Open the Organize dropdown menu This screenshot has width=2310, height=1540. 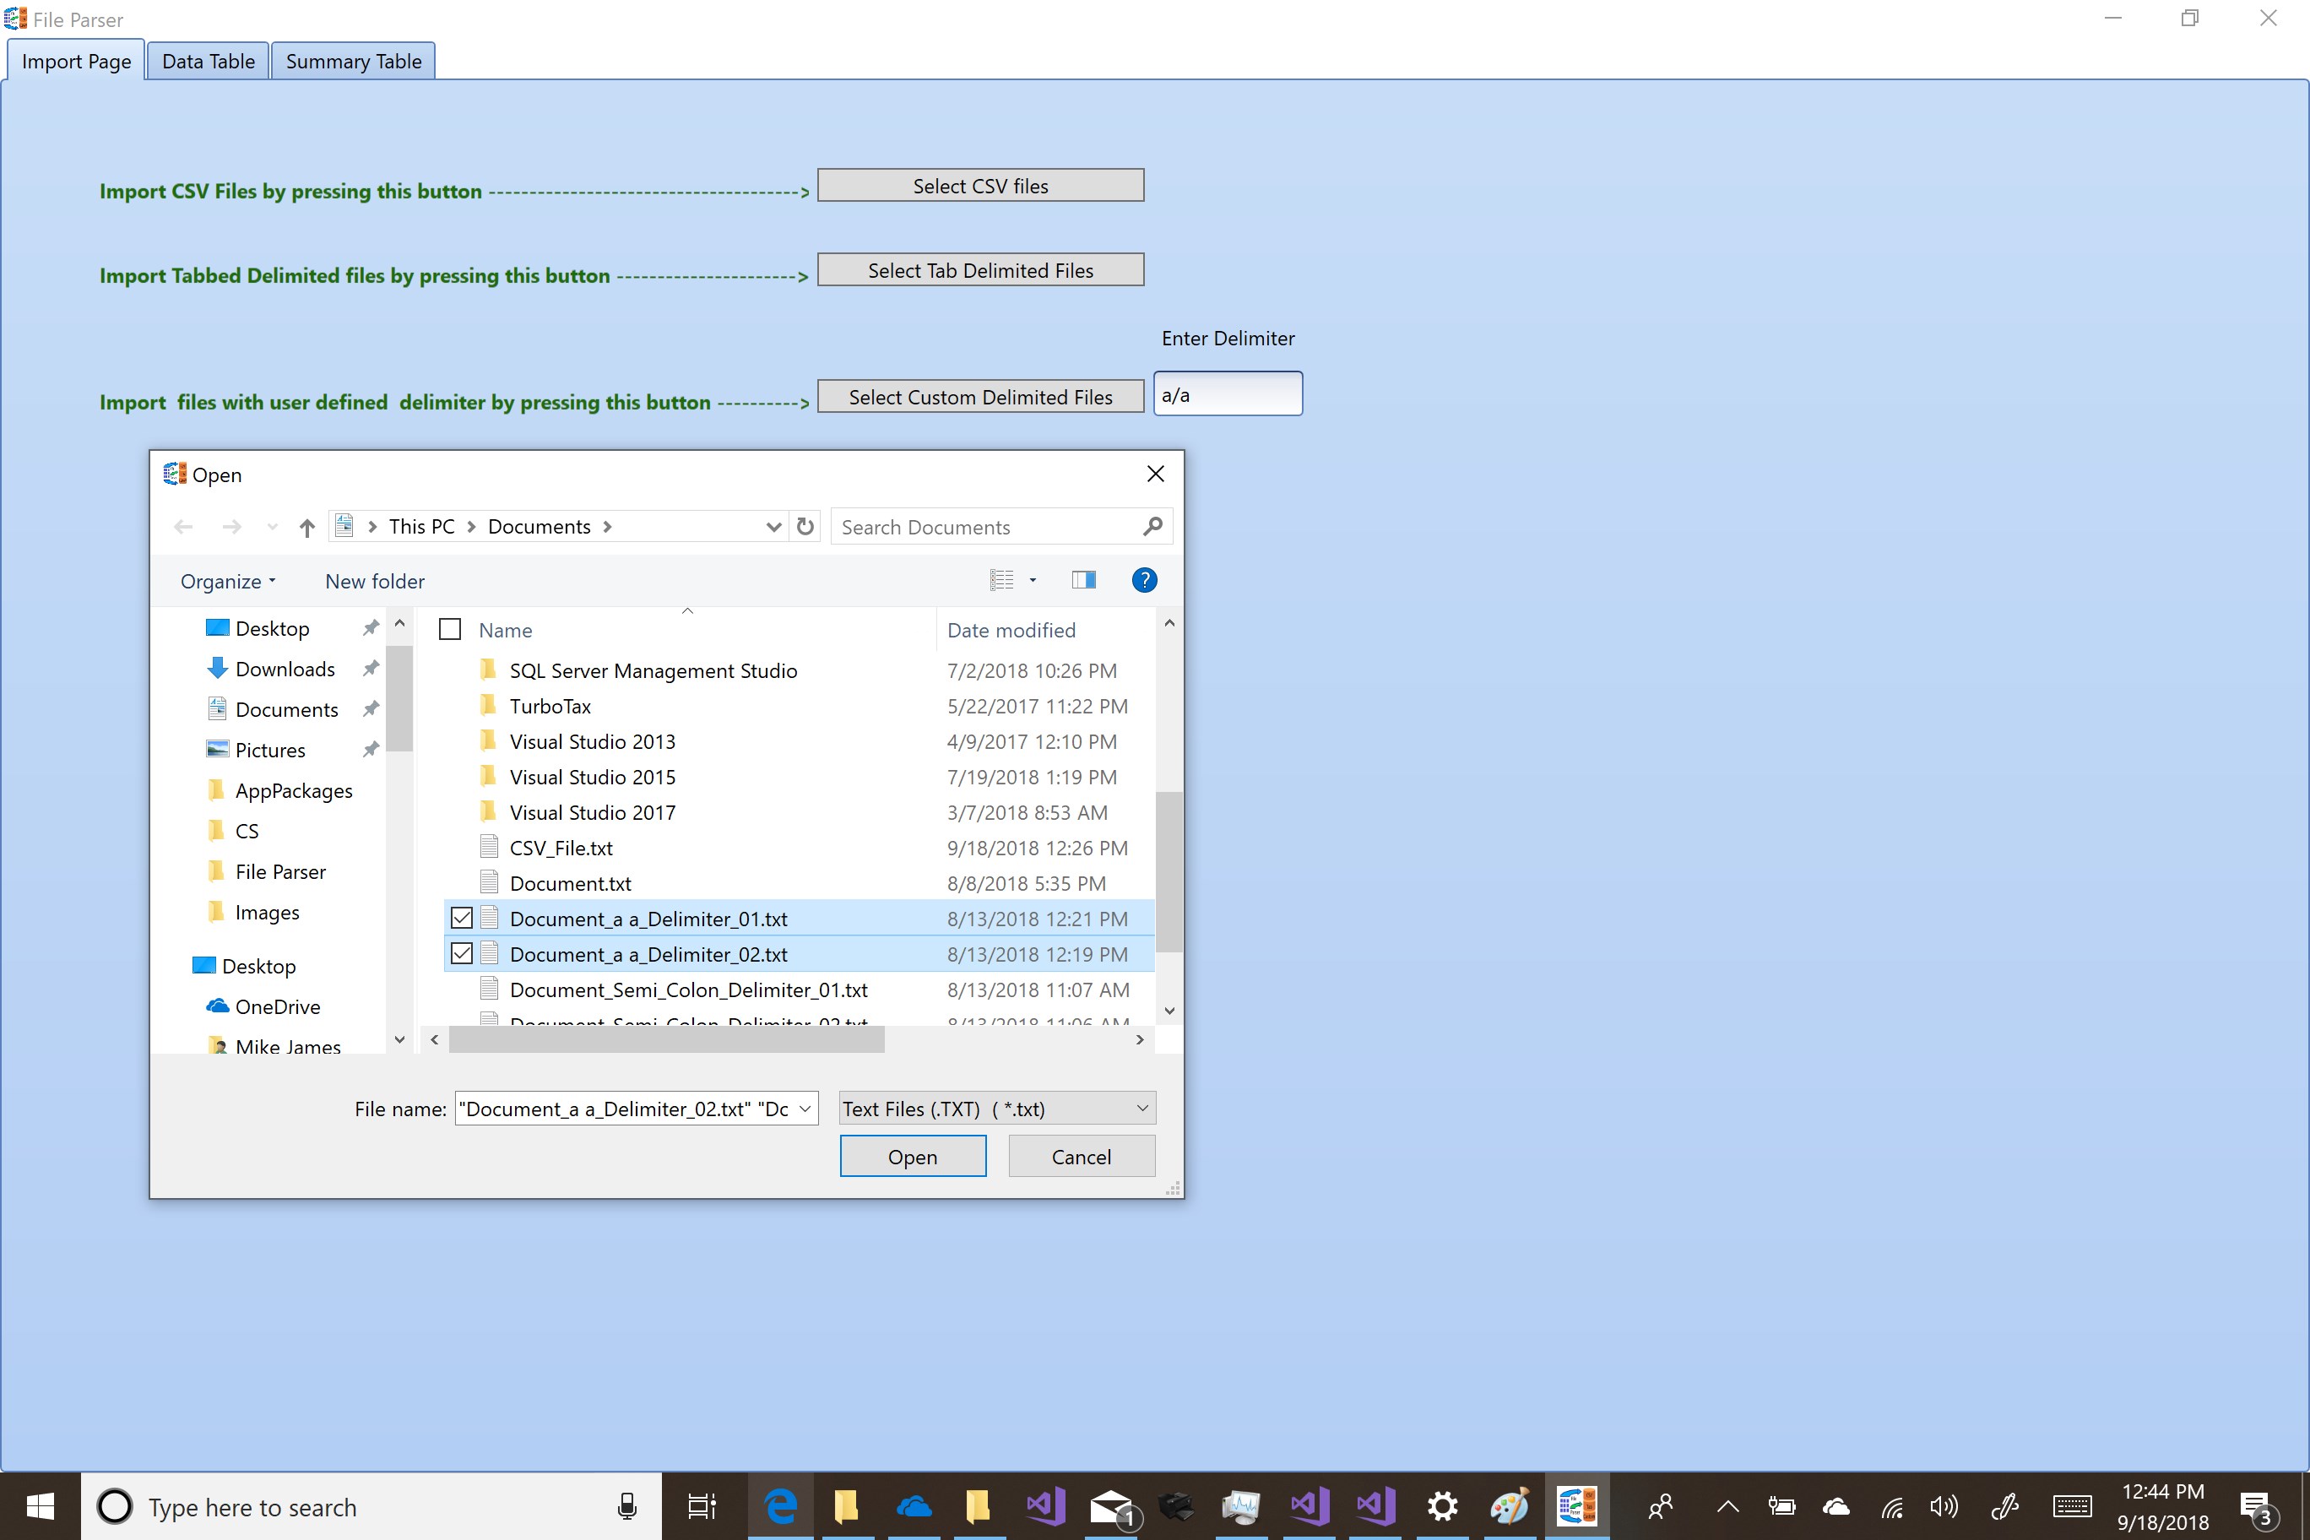[228, 582]
